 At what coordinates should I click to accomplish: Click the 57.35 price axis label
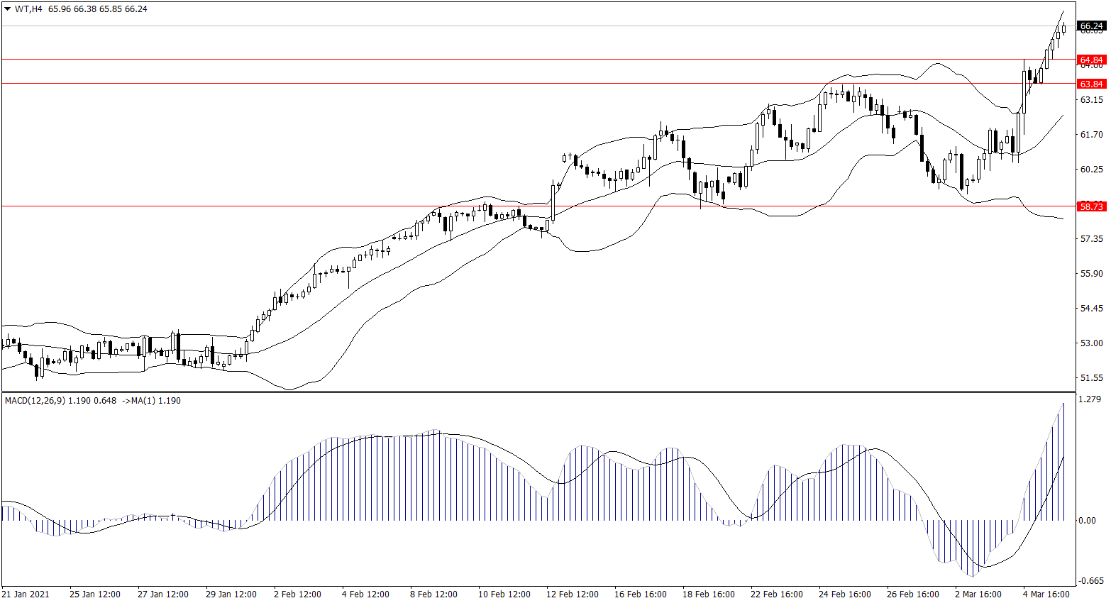pos(1091,239)
